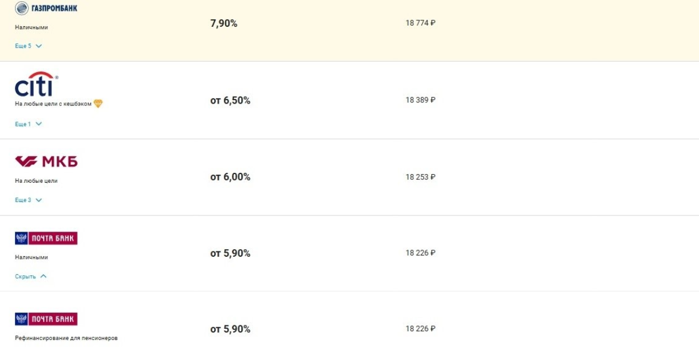
Task: Click the cashback diamond icon
Action: click(98, 104)
